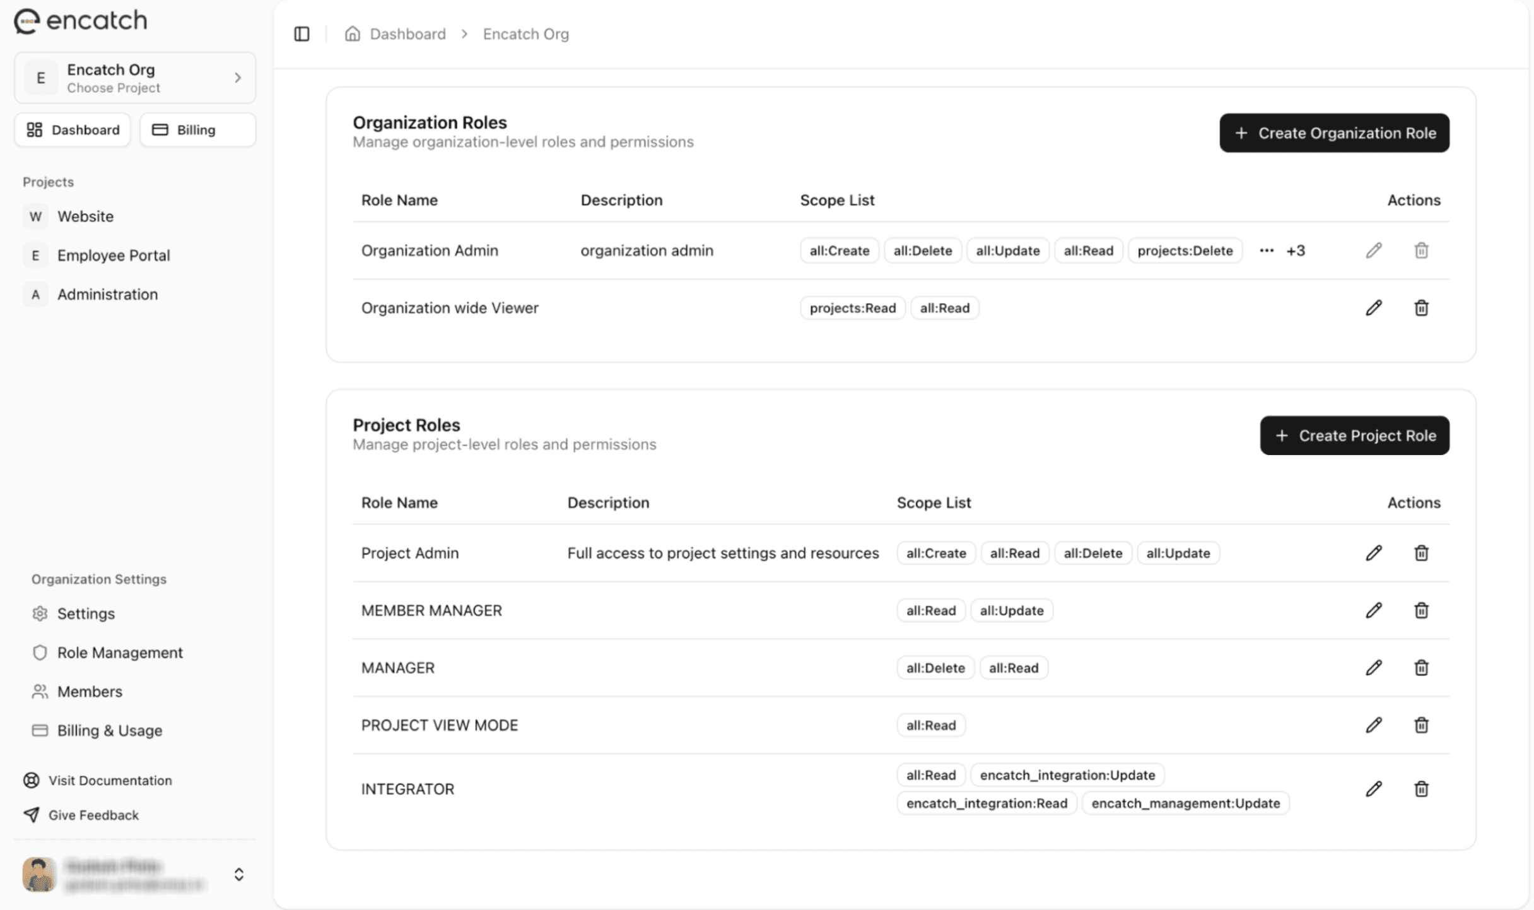1534x910 pixels.
Task: Delete the Organization wide Viewer role
Action: pyautogui.click(x=1421, y=307)
